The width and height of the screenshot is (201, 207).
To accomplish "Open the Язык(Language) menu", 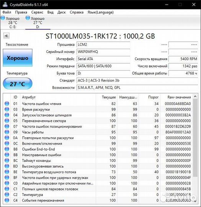I will point(100,12).
